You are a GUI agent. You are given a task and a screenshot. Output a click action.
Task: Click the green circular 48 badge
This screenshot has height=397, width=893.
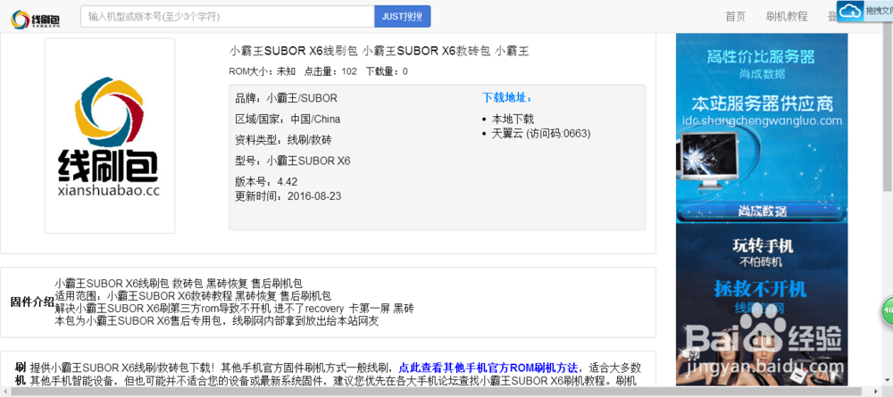888,311
